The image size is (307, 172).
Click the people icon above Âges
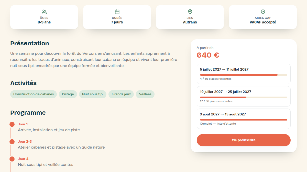(44, 12)
